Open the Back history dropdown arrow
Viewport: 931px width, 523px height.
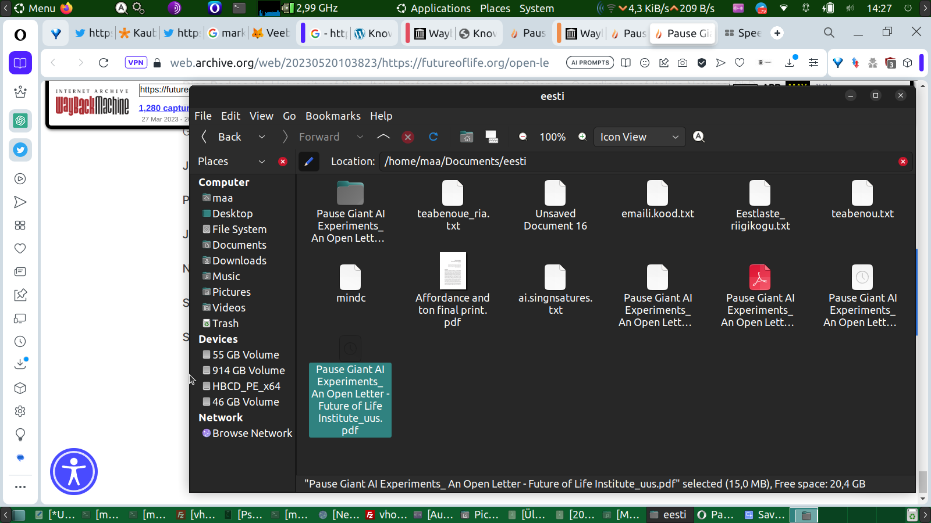click(262, 137)
